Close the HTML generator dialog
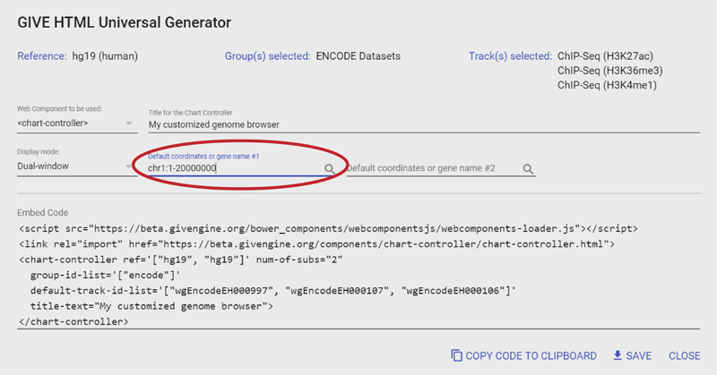This screenshot has height=375, width=717. 684,356
